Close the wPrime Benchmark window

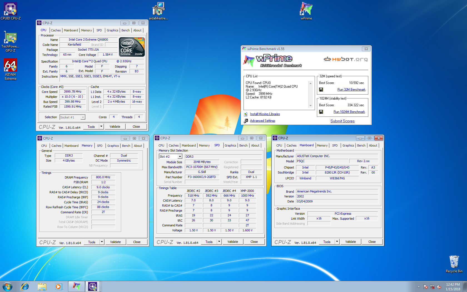[x=366, y=49]
